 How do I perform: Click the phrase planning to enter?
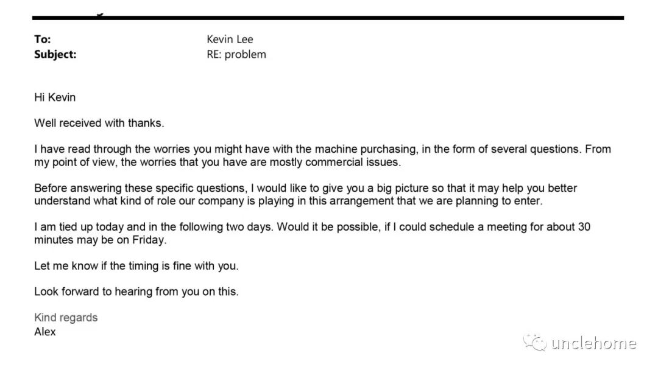[499, 201]
